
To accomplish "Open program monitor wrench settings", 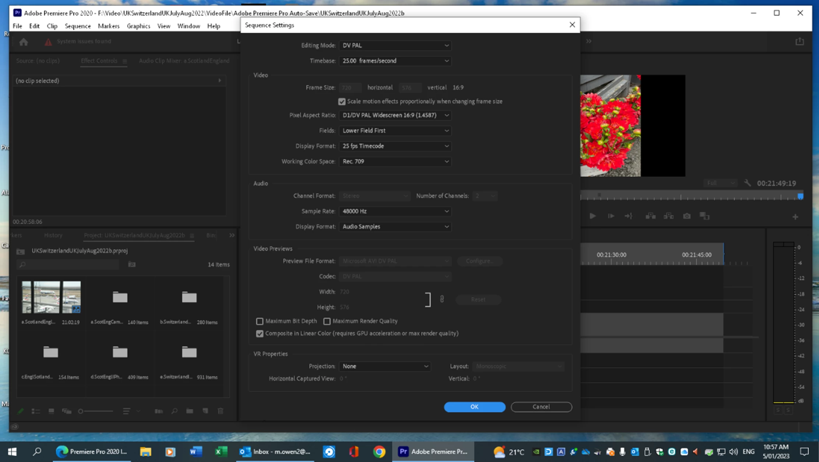I will pyautogui.click(x=747, y=183).
